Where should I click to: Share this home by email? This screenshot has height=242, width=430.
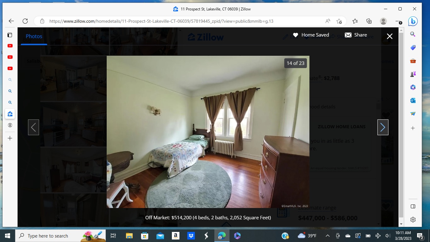[x=356, y=35]
